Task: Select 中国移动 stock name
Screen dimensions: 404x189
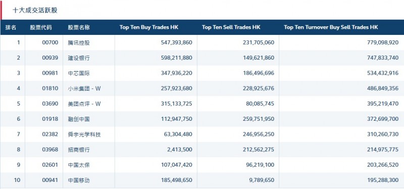Action: point(79,180)
